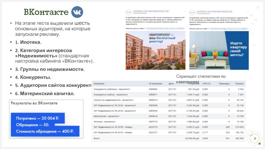Select the '6. Материнский капитал.' bullet

[x=45, y=94]
